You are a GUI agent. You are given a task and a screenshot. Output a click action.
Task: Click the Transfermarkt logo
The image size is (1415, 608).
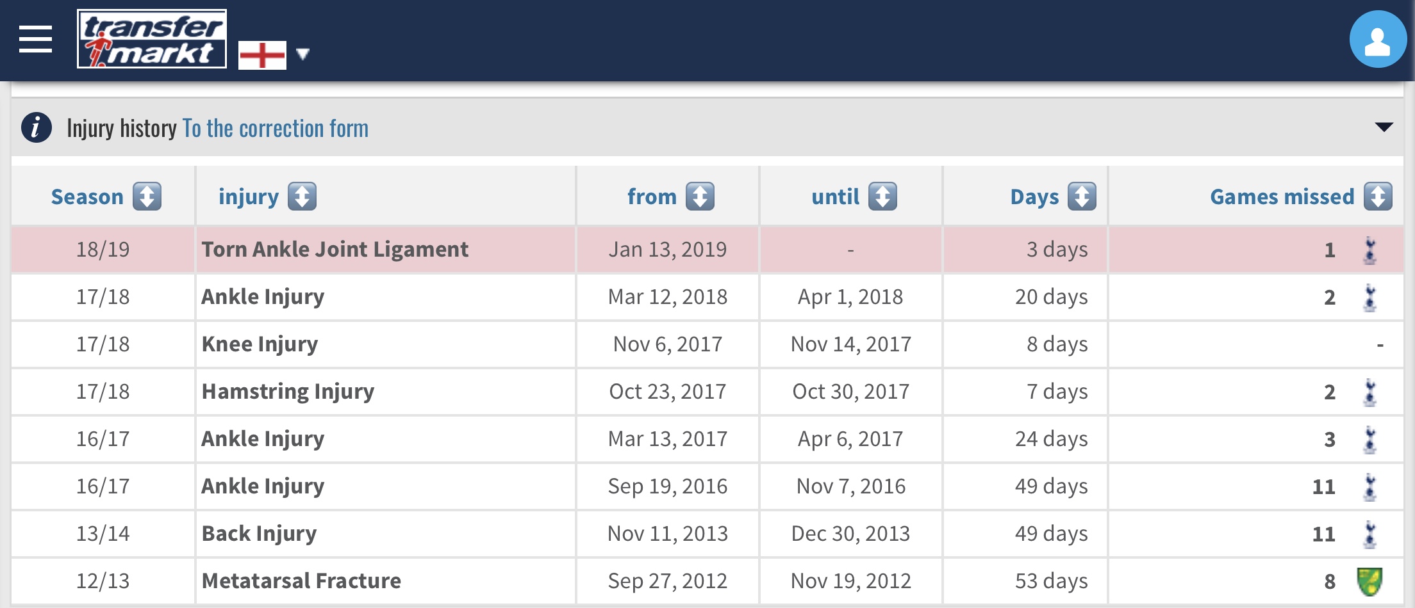pos(152,39)
